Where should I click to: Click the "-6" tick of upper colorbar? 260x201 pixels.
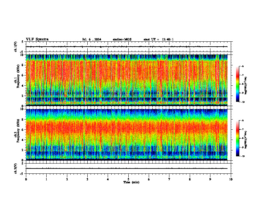coord(242,66)
